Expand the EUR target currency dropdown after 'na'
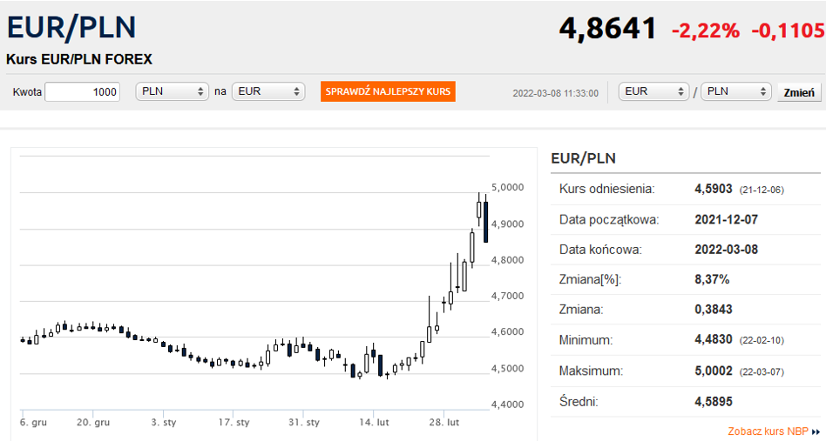This screenshot has width=826, height=441. [267, 91]
